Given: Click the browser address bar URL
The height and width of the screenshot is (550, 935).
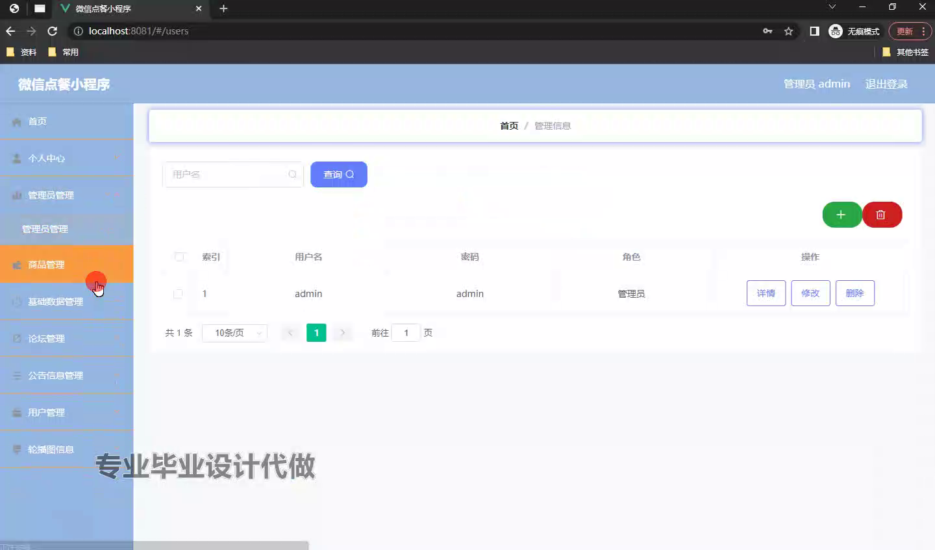Looking at the screenshot, I should [138, 31].
